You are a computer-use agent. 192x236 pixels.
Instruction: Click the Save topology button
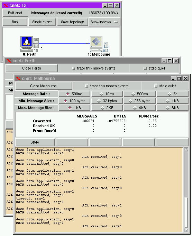click(x=72, y=22)
